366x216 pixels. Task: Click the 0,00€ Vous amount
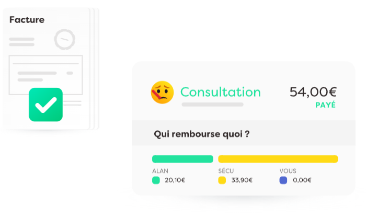pyautogui.click(x=302, y=180)
